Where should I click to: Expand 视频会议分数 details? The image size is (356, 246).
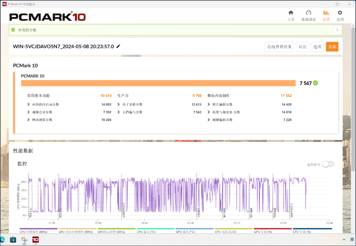28,112
